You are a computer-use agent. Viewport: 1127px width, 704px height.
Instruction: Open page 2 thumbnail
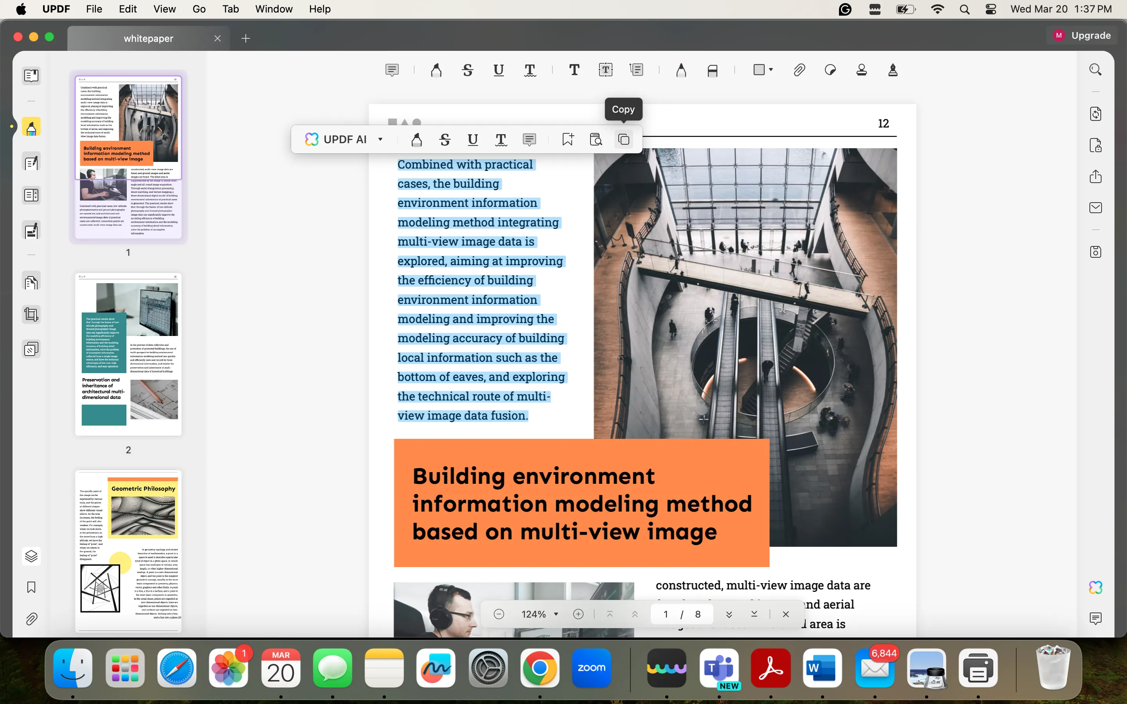point(128,354)
